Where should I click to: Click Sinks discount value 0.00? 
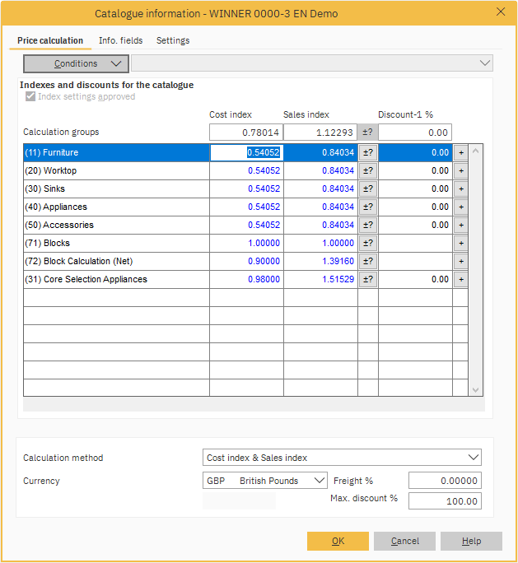pyautogui.click(x=415, y=188)
